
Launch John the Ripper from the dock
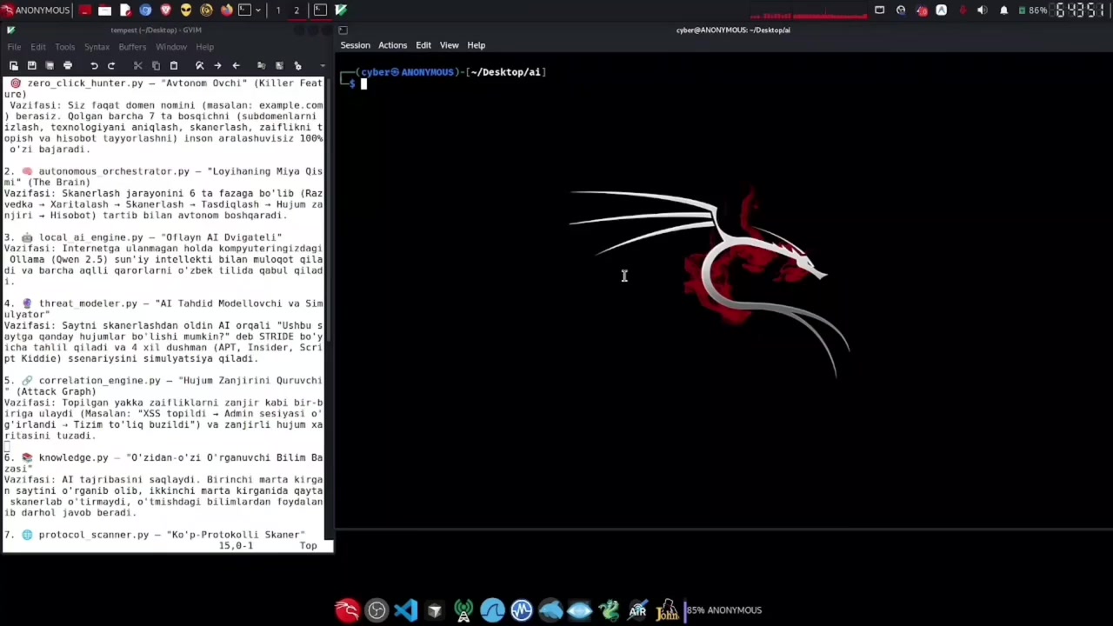click(667, 610)
